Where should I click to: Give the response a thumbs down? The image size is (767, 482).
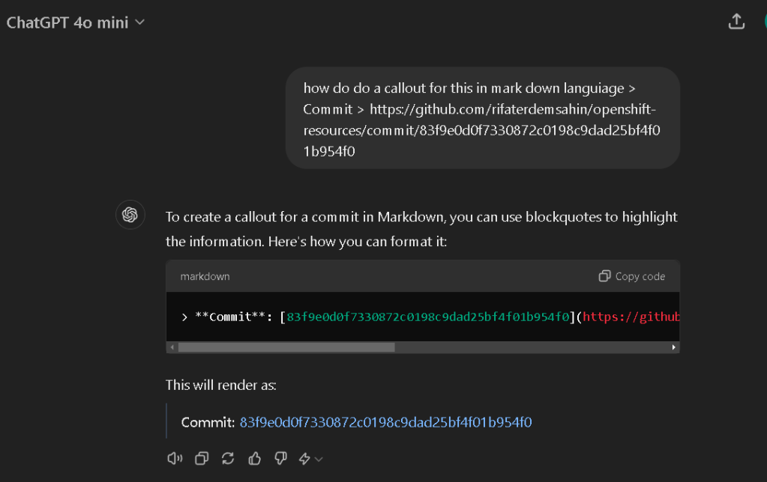tap(280, 459)
